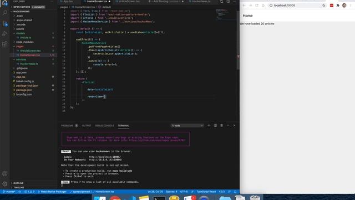
Task: Click the master branch status item
Action: 9,192
